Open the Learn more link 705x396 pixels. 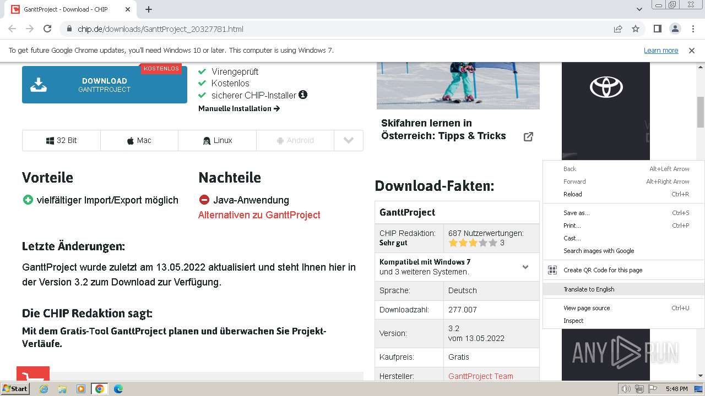(661, 50)
